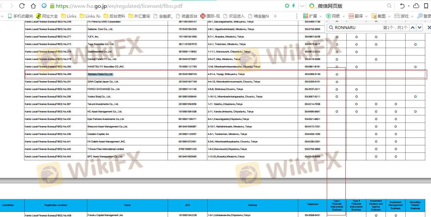Screen dimensions: 431x217
Task: Open the 后台资料 bookmark folder
Action: pos(114,16)
